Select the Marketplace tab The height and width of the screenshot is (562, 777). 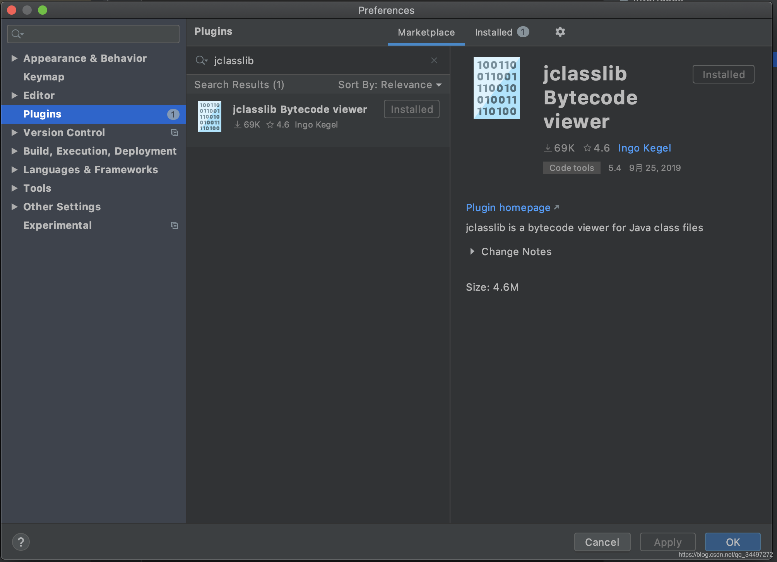click(x=426, y=32)
